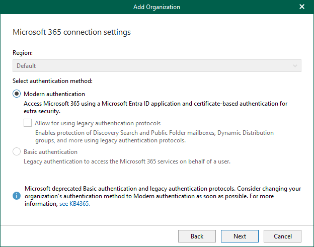
Task: Click the Modern authentication description text
Action: (155, 107)
